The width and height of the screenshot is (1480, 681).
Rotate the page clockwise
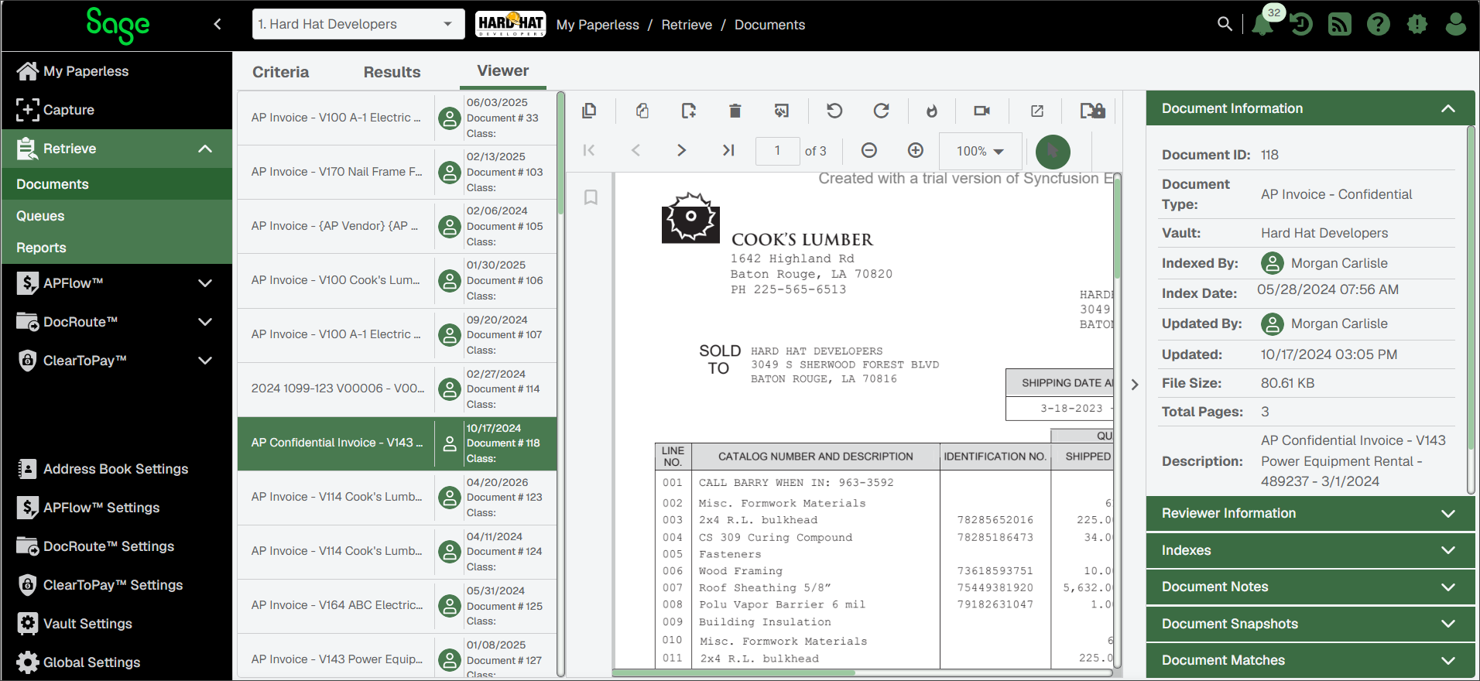click(x=881, y=111)
